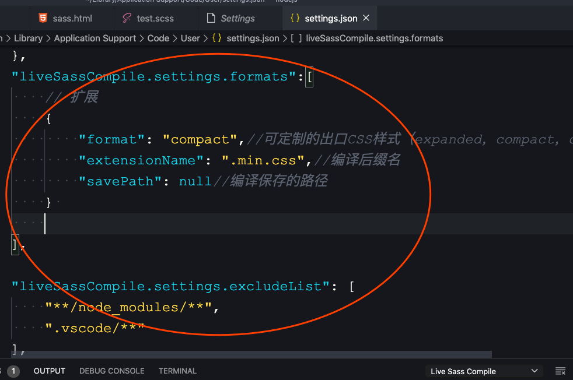573x380 pixels.
Task: Click the 编译保存的路径 comment
Action: [x=270, y=181]
